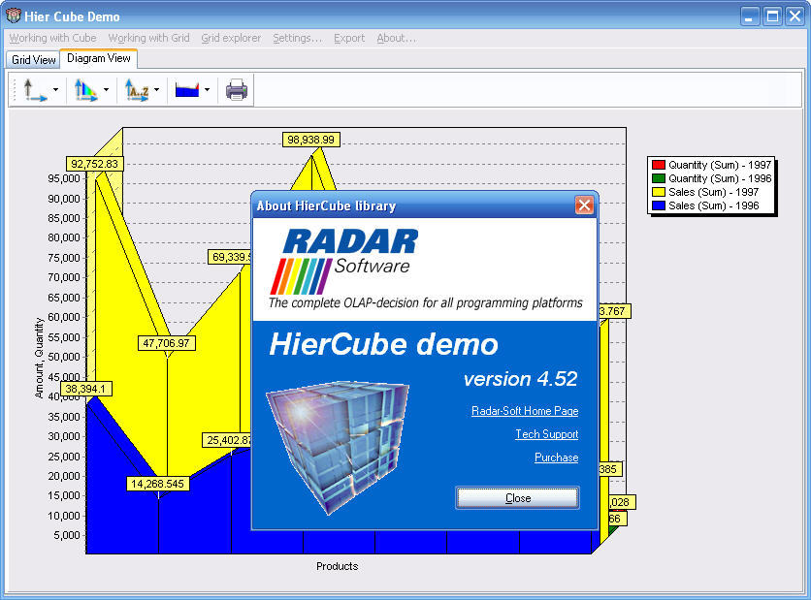Image resolution: width=811 pixels, height=600 pixels.
Task: Expand dropdown arrow beside chart series icon
Action: coord(106,91)
